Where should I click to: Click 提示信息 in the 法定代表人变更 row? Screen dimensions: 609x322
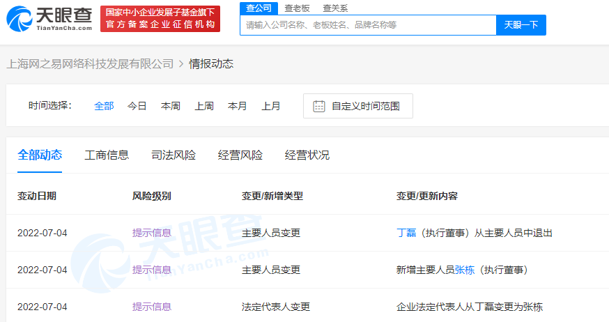pos(151,307)
